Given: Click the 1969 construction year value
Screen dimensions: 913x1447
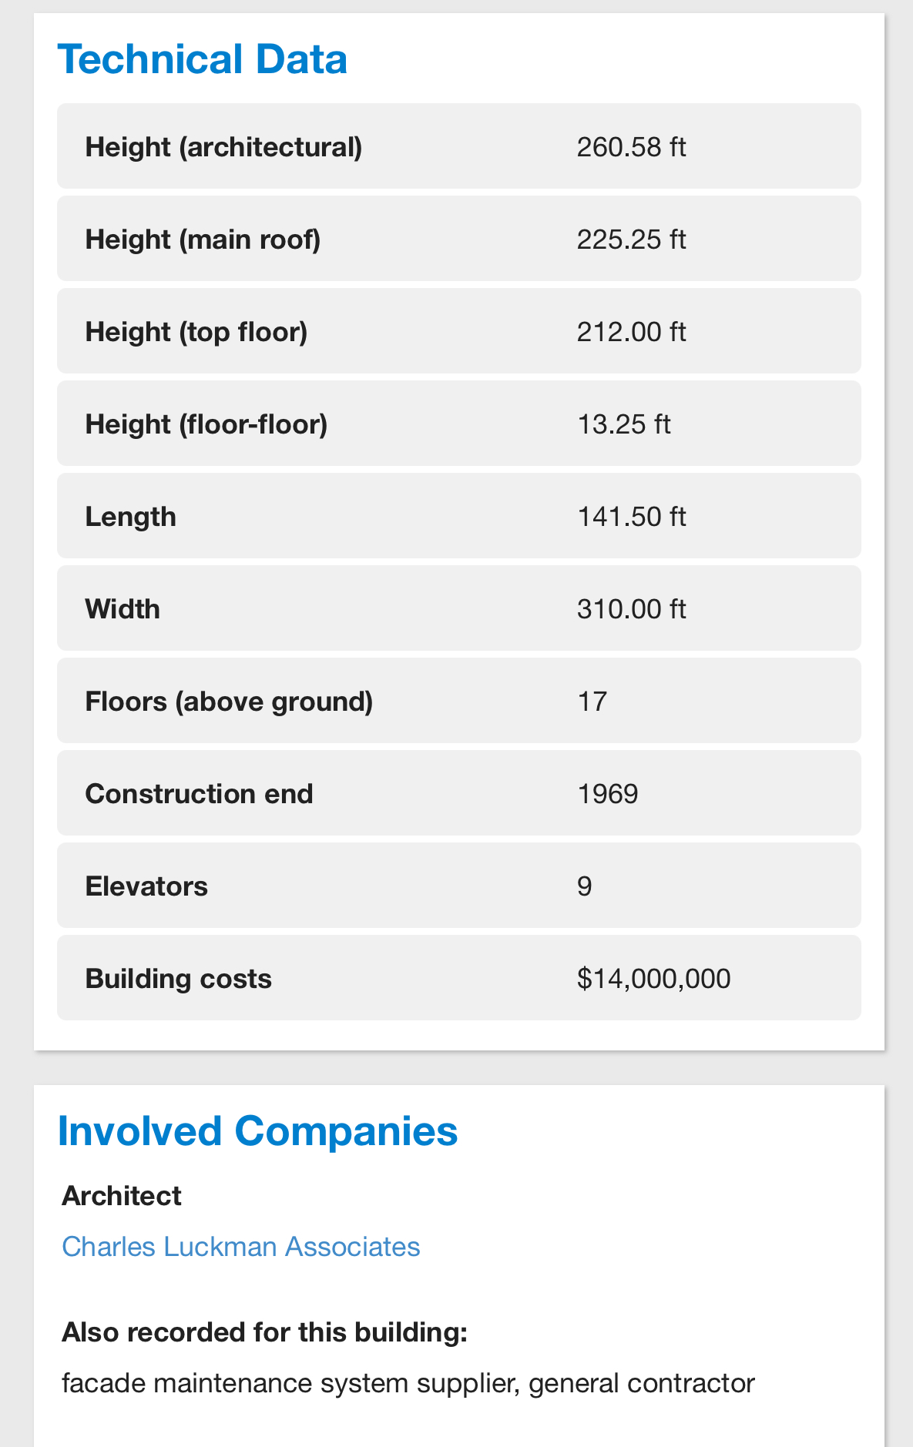Looking at the screenshot, I should pos(607,794).
